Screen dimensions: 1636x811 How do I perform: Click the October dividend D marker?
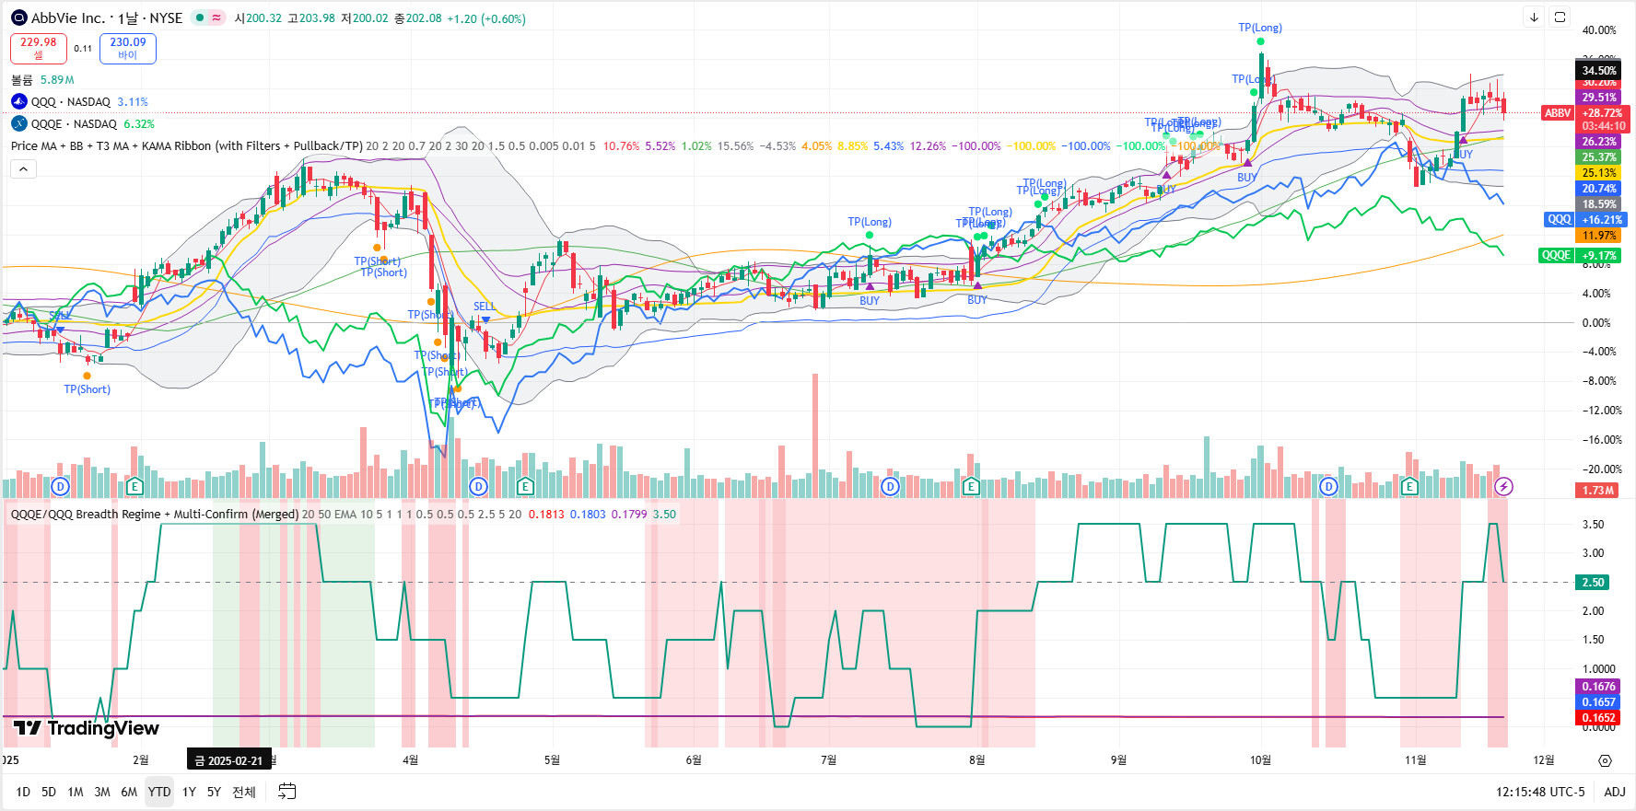(x=1328, y=486)
